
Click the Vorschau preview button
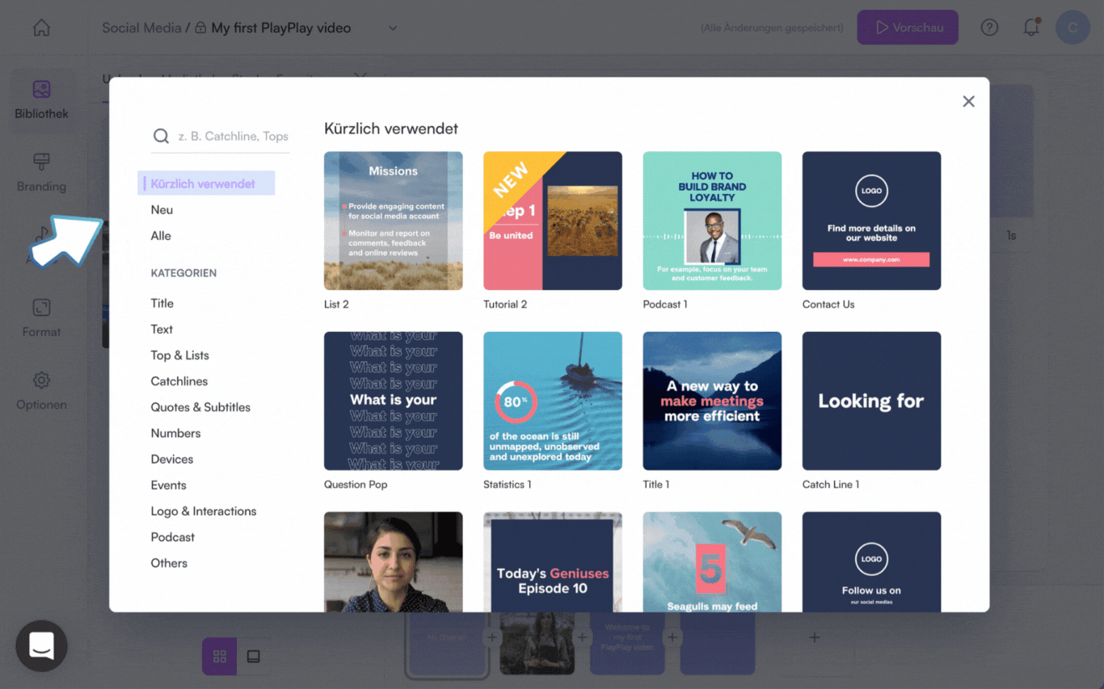[x=908, y=27]
